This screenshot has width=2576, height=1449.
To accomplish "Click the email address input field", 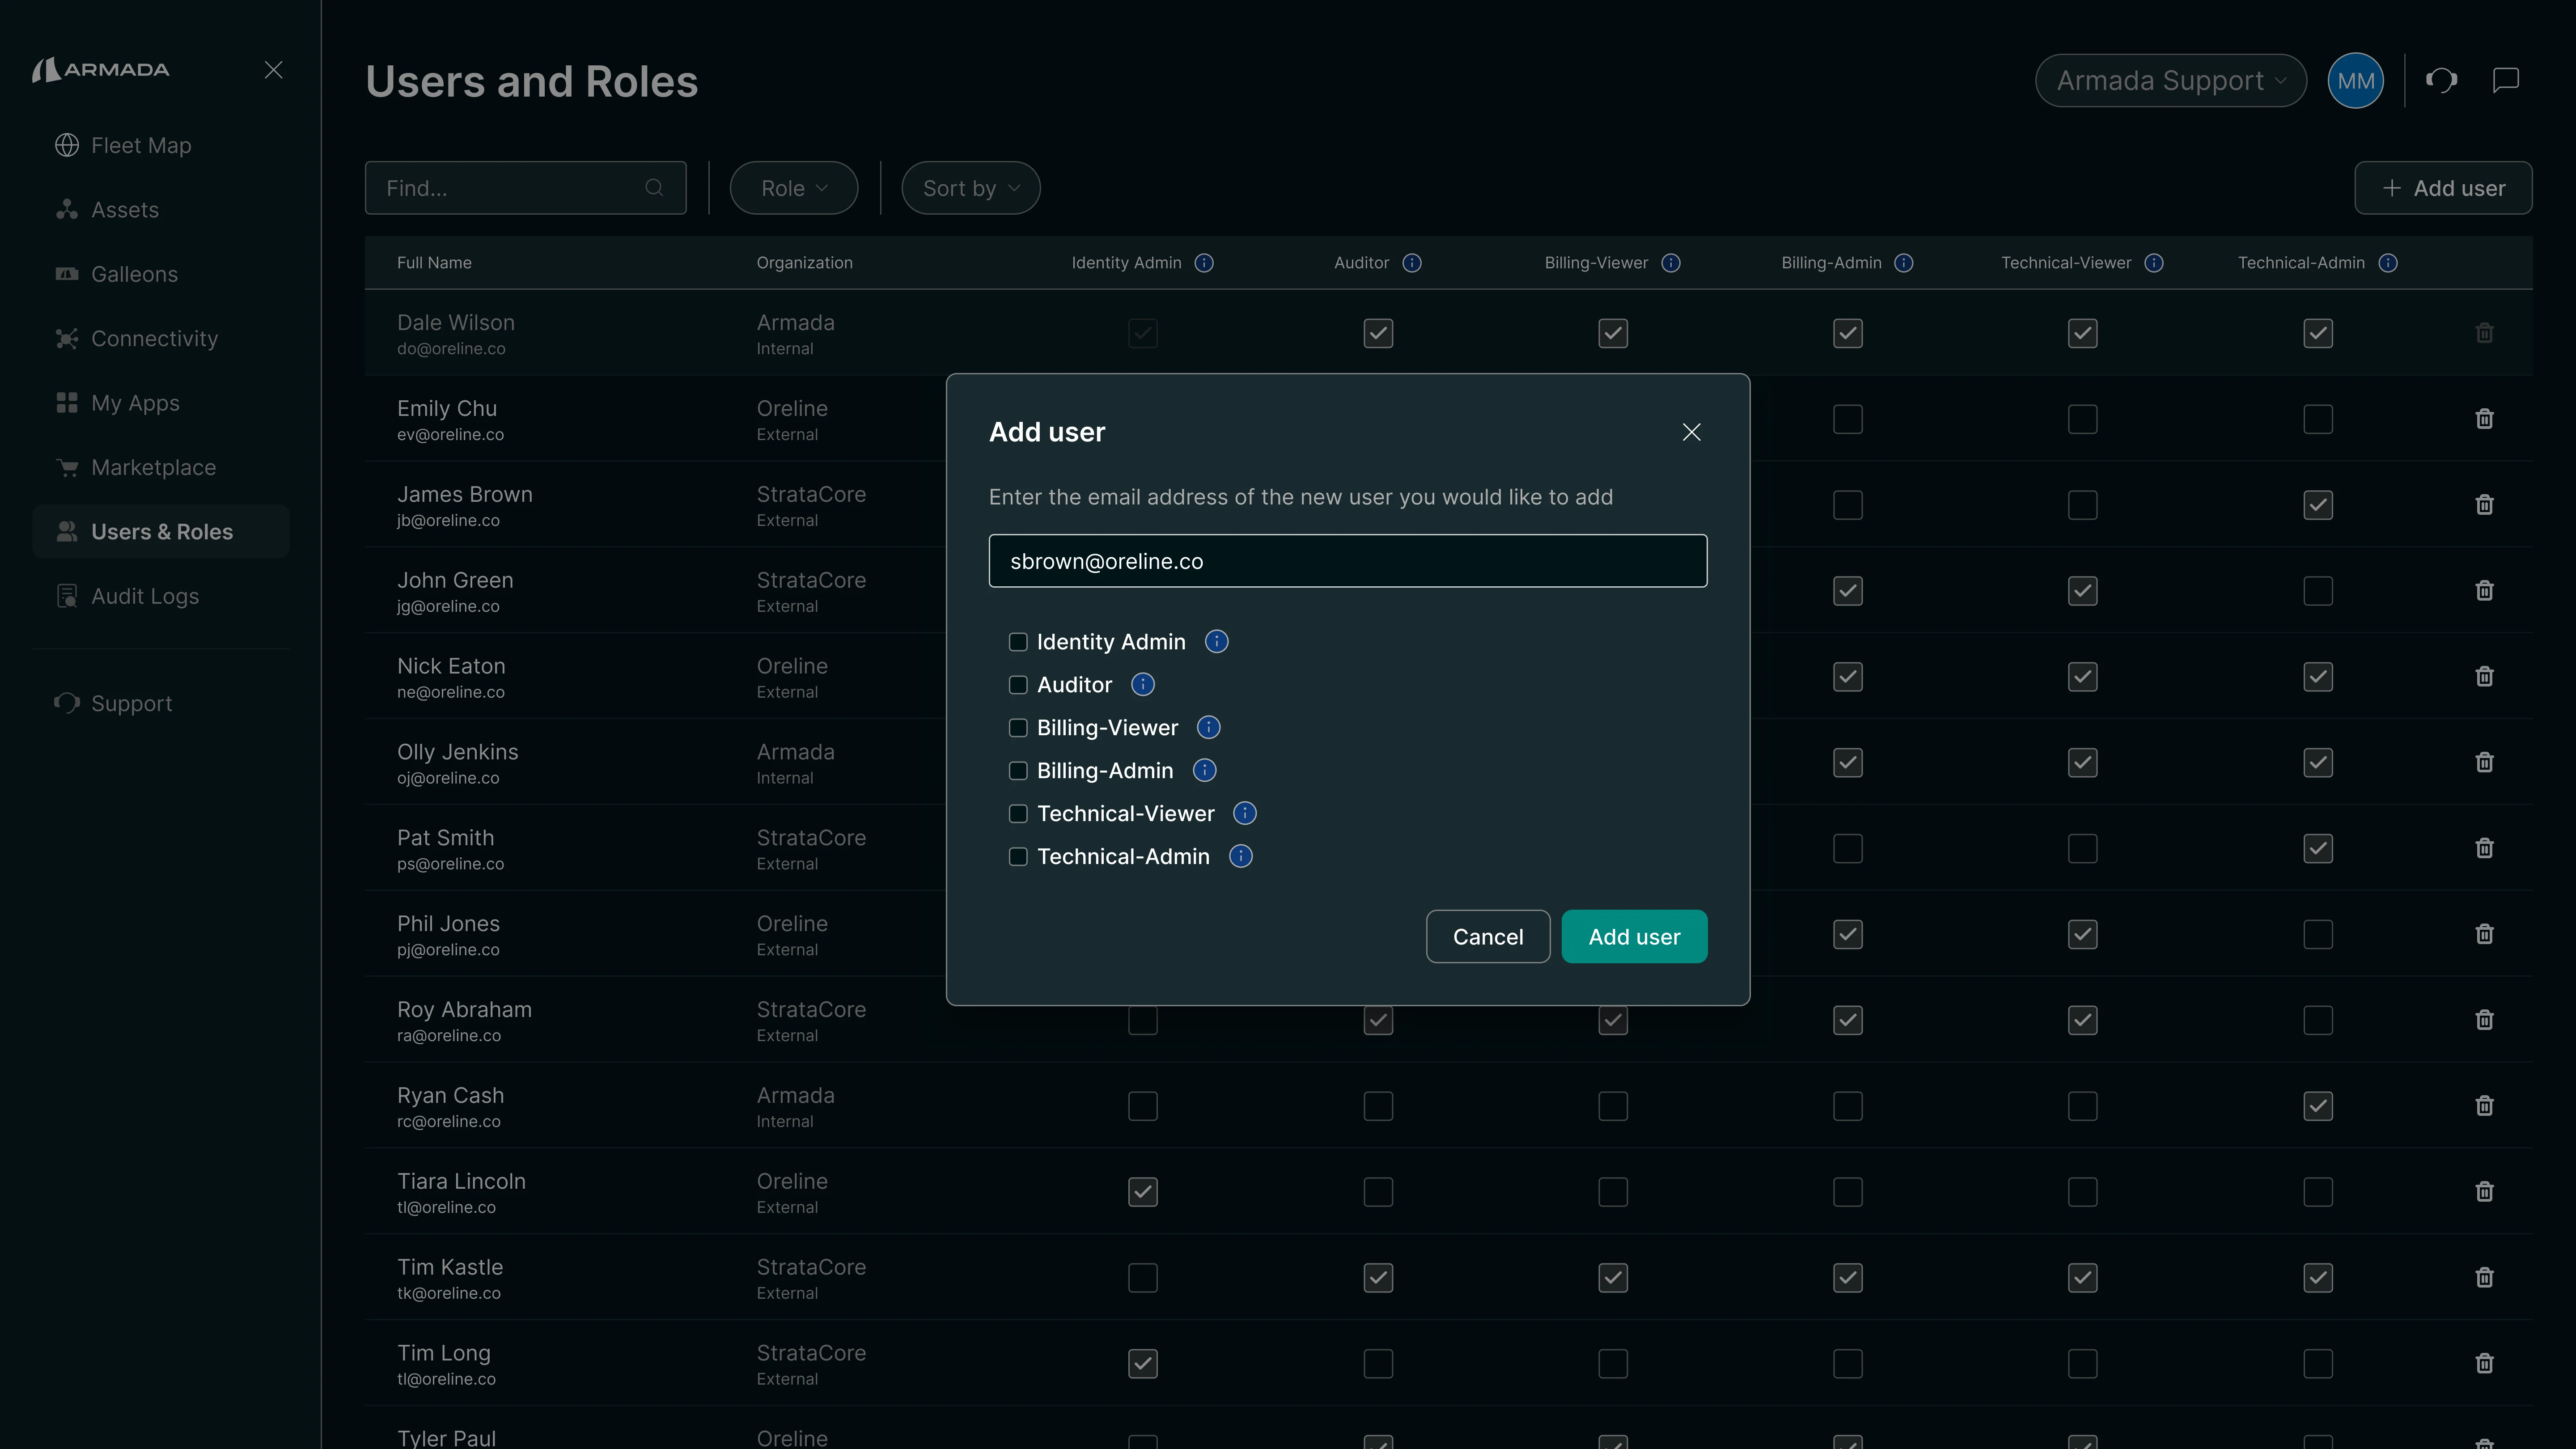I will (x=1347, y=561).
